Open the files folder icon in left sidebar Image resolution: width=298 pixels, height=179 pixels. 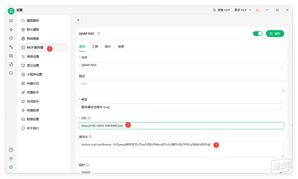[11, 73]
